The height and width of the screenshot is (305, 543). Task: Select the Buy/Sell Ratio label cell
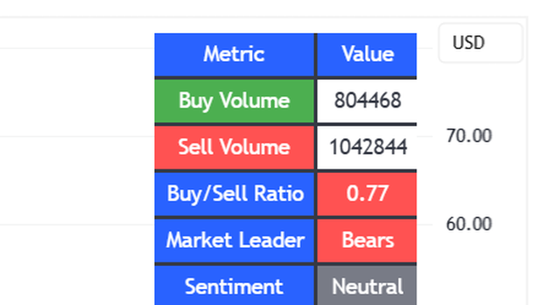234,194
